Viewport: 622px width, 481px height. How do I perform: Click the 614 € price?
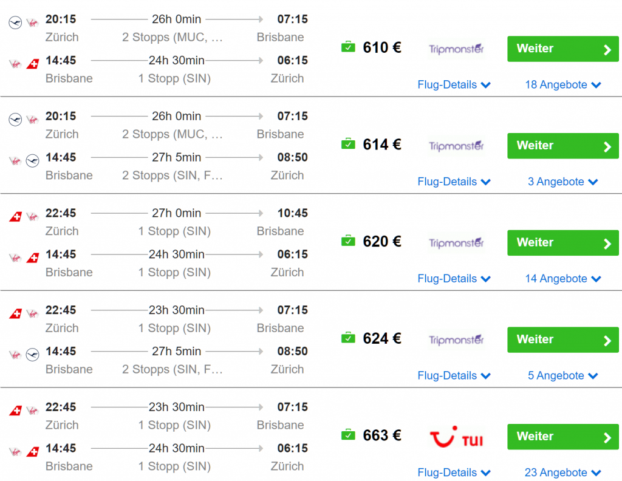tap(382, 145)
